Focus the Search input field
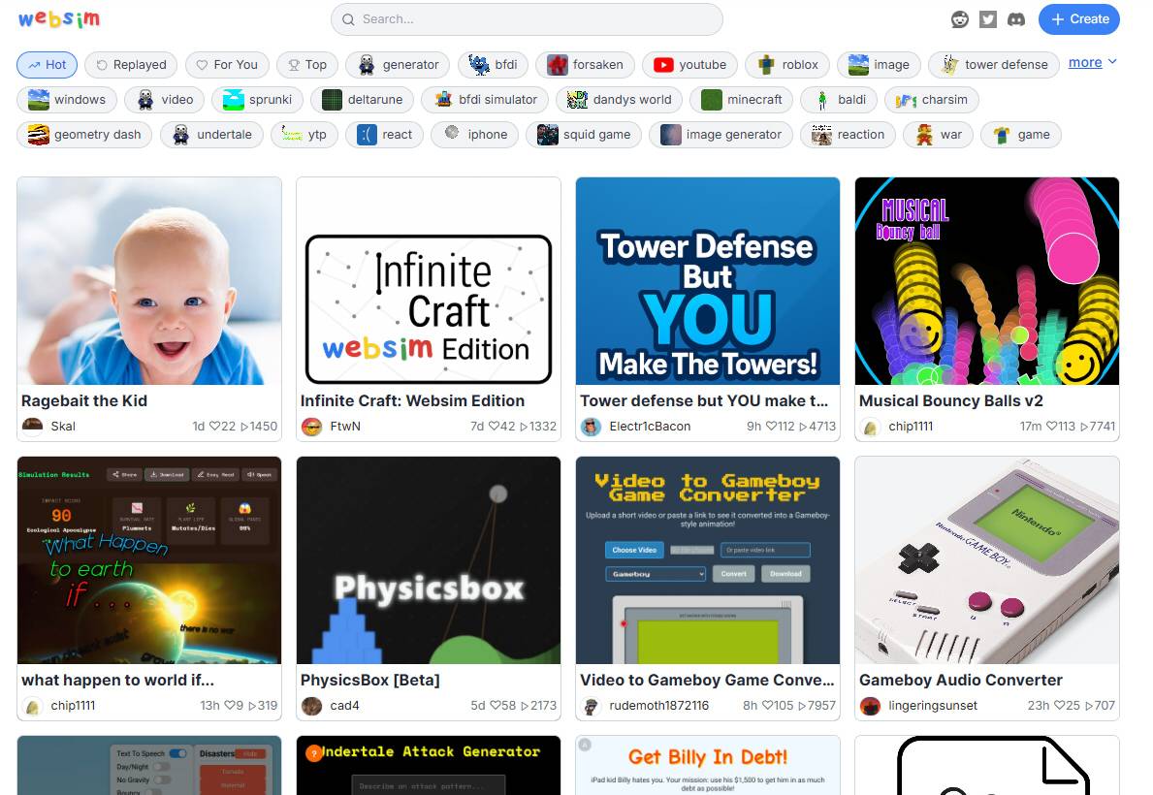The width and height of the screenshot is (1153, 795). point(527,19)
